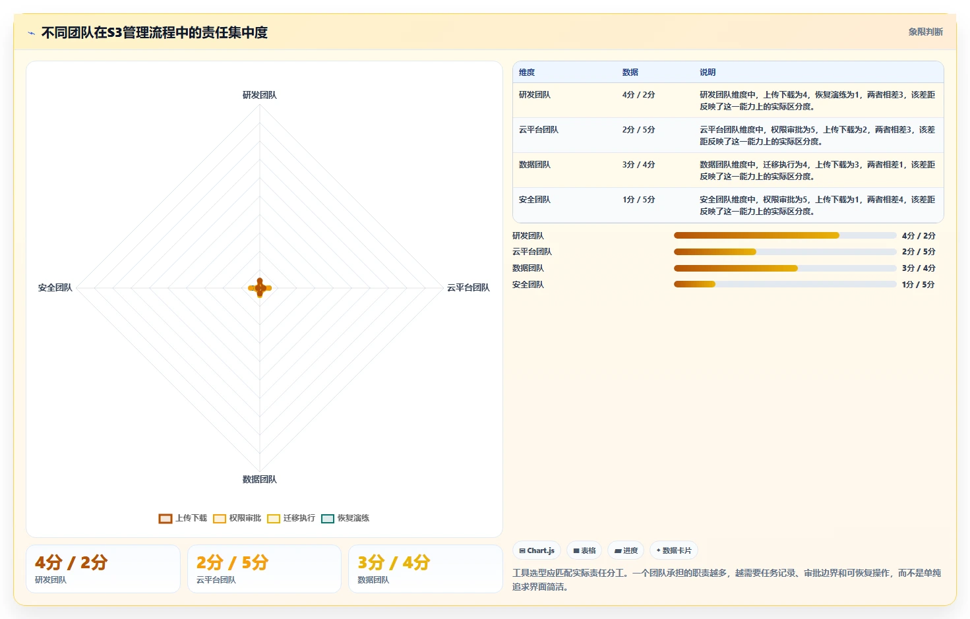This screenshot has width=970, height=619.
Task: Click the 安全团队 progress bar
Action: 785,284
